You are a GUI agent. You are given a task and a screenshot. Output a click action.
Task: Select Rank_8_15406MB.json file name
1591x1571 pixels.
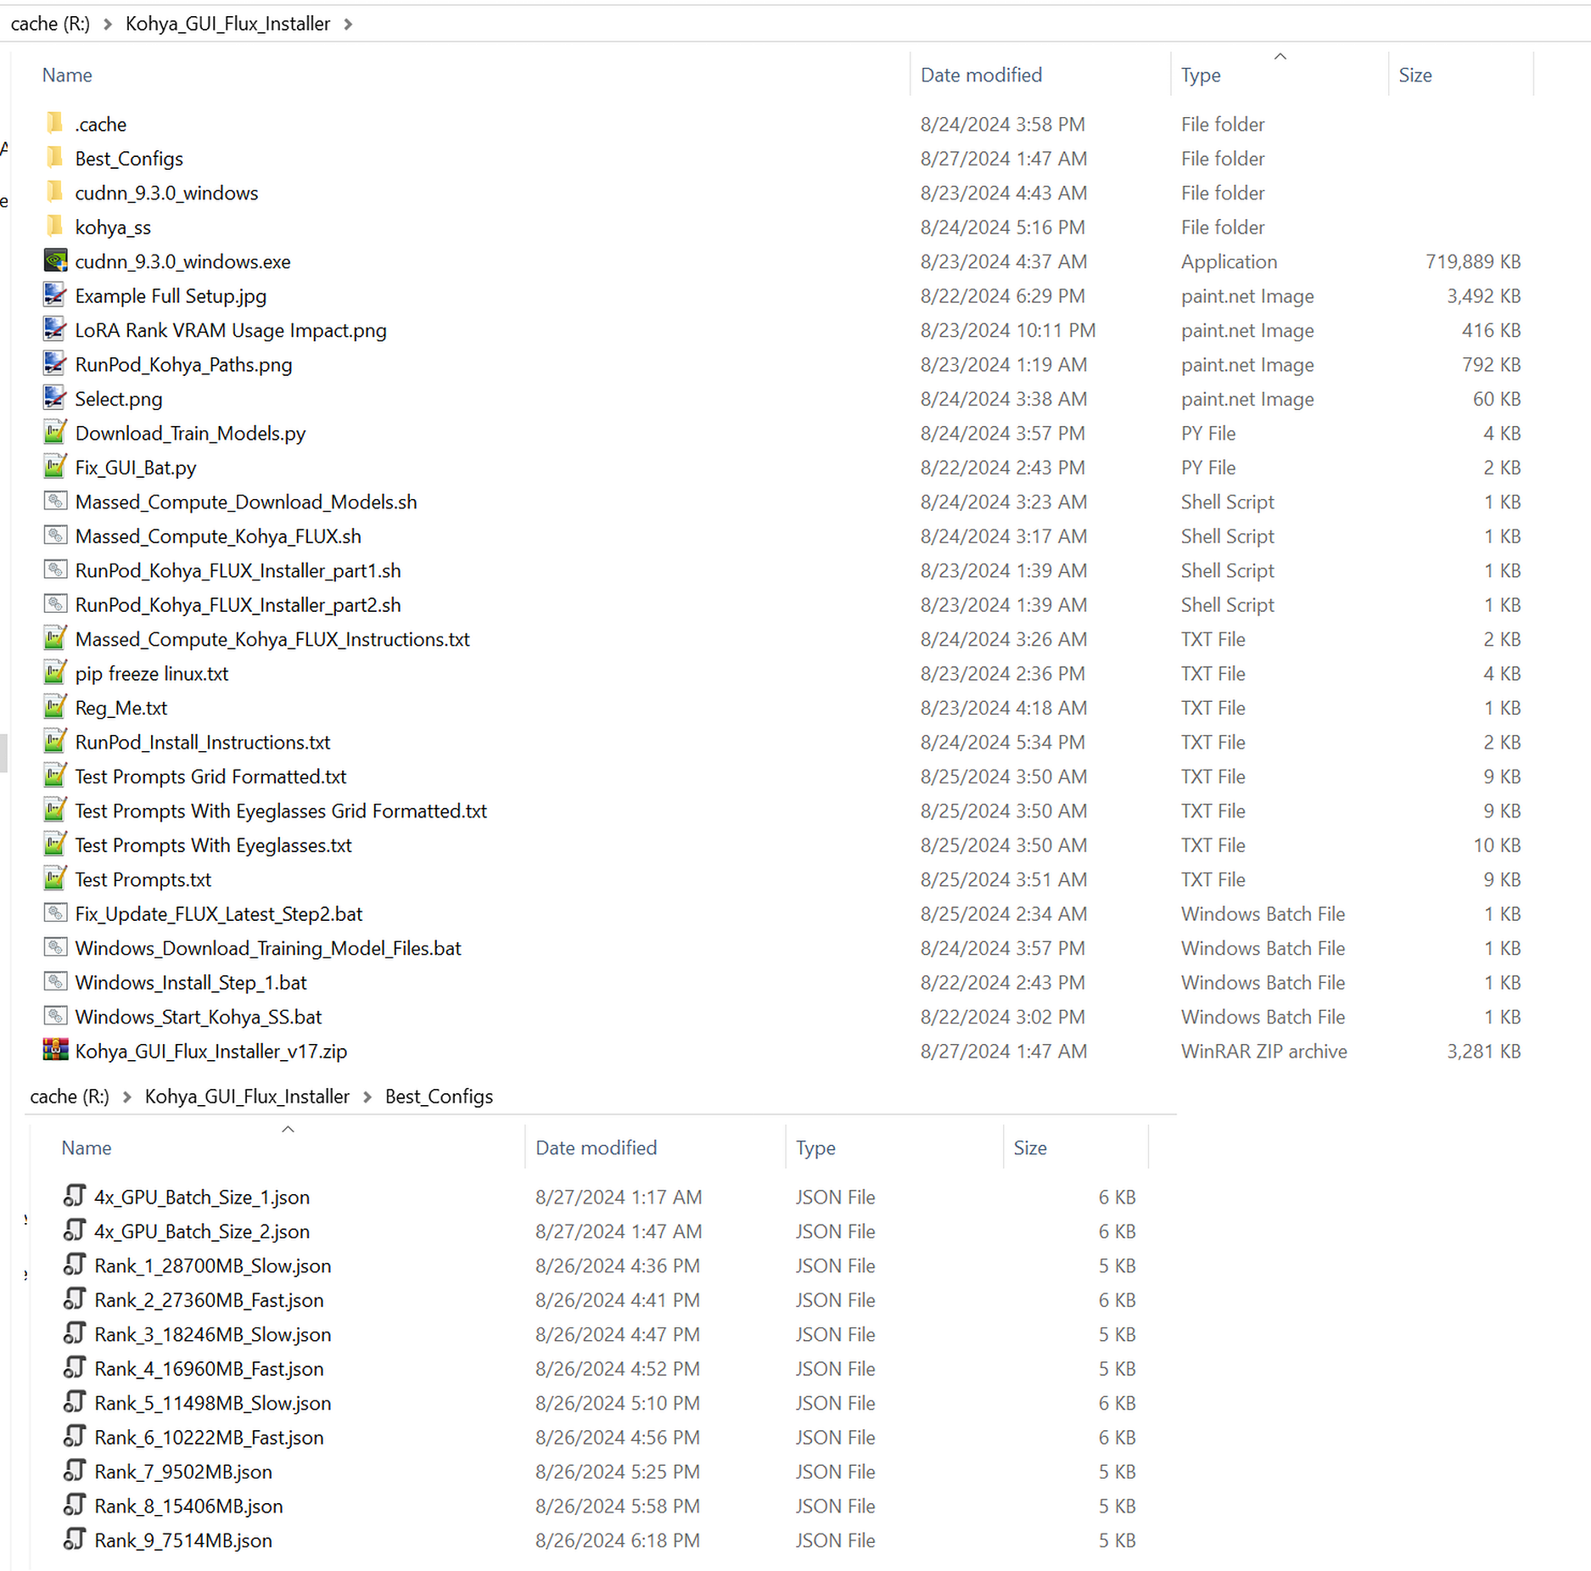pyautogui.click(x=188, y=1506)
